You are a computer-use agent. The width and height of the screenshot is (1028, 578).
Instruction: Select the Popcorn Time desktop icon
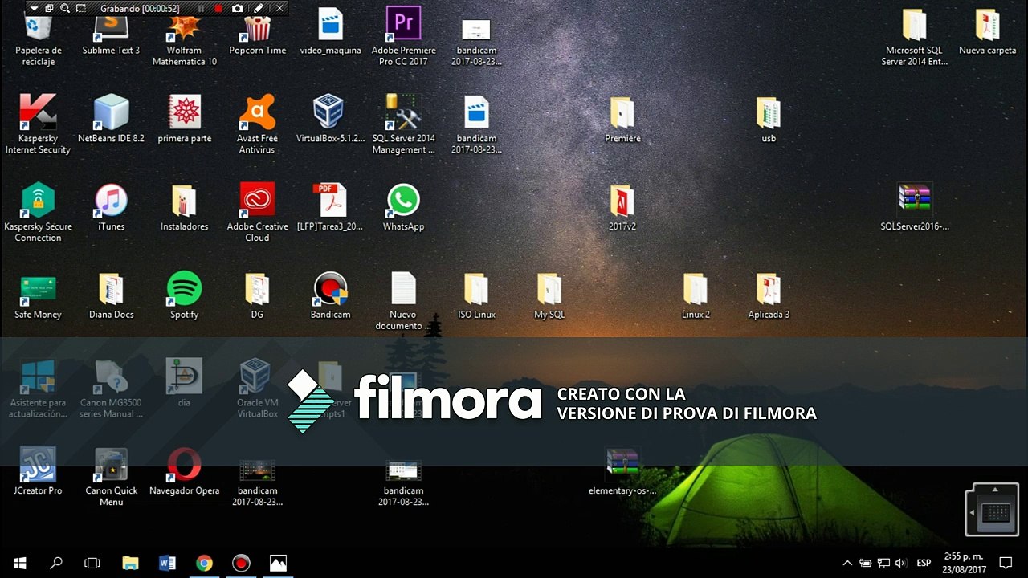point(257,36)
